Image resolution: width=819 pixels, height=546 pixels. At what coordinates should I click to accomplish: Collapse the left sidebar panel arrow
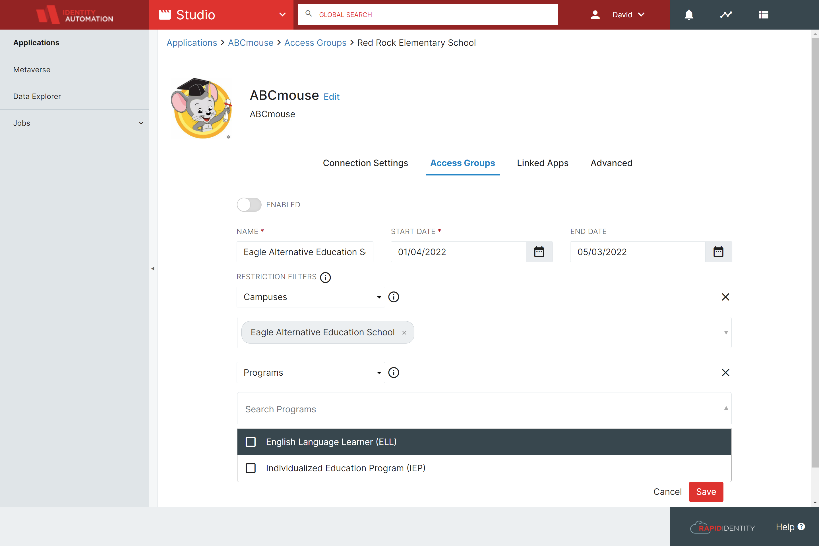pos(152,268)
